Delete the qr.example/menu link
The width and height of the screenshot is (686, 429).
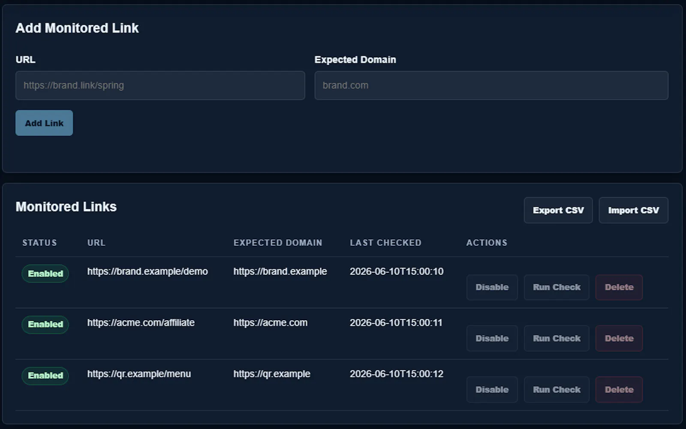(x=619, y=390)
